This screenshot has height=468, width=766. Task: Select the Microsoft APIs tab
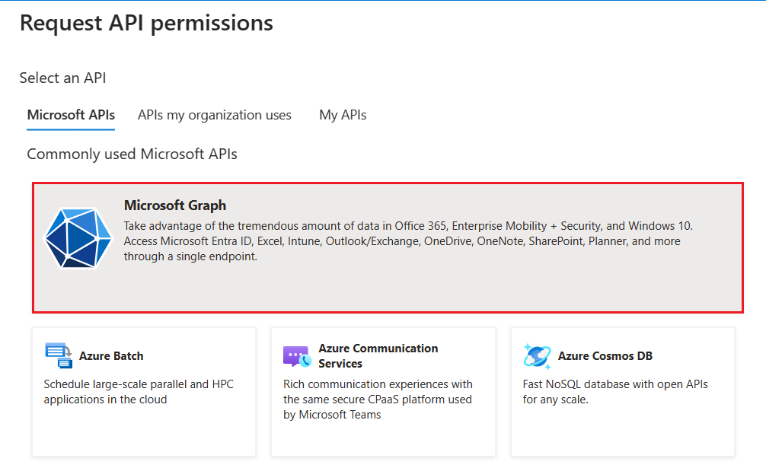point(71,115)
